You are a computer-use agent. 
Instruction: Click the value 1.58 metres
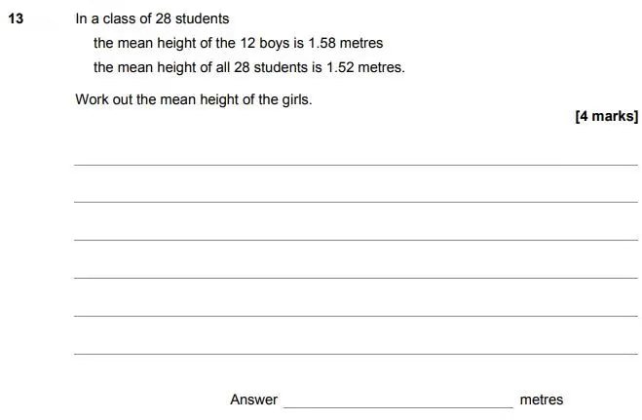tap(345, 43)
